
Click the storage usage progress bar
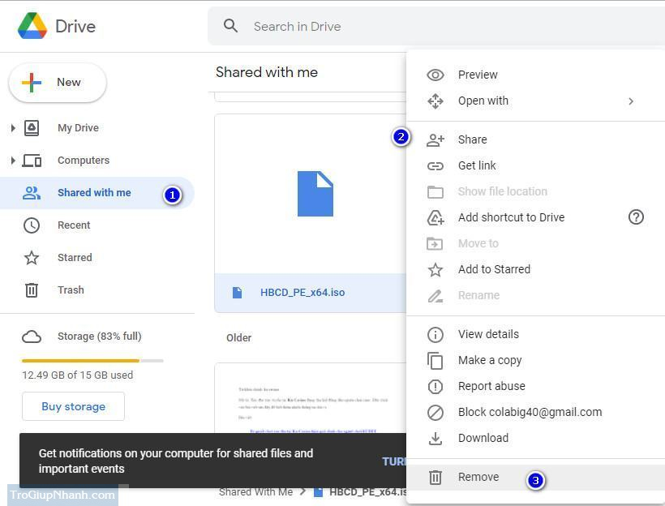coord(92,360)
